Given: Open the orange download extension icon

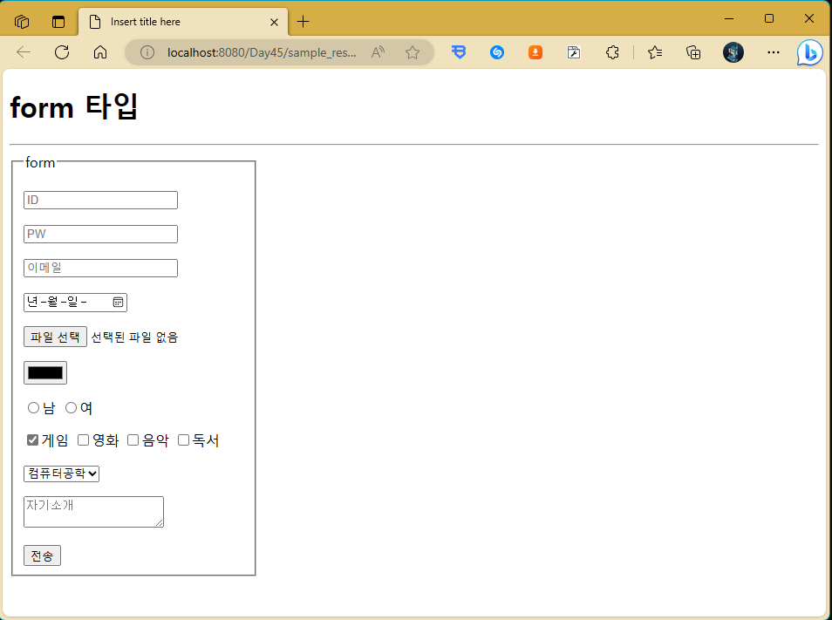Looking at the screenshot, I should pyautogui.click(x=535, y=52).
